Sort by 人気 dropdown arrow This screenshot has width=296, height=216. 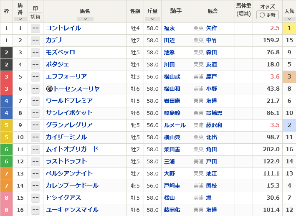(x=289, y=19)
